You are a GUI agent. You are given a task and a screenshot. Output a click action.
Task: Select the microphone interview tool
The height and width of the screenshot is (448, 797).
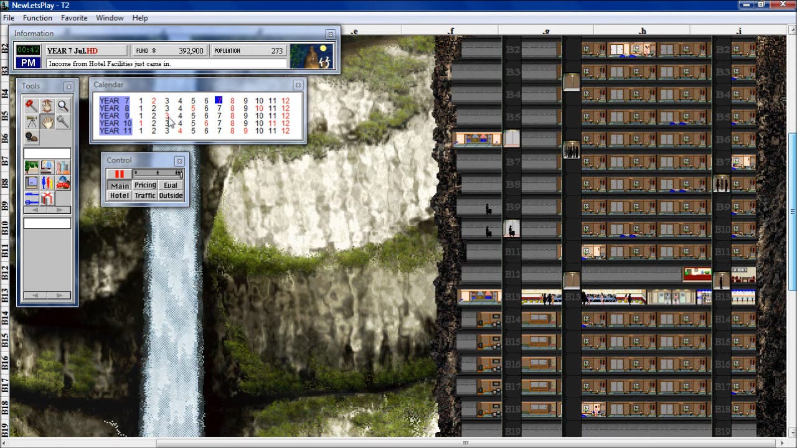click(x=62, y=121)
